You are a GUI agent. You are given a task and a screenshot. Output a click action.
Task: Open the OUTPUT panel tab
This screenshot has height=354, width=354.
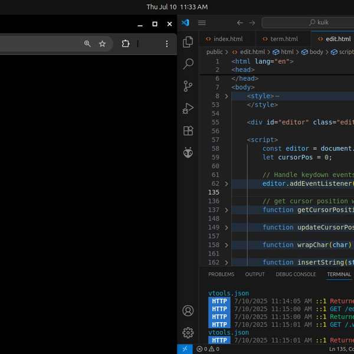255,274
